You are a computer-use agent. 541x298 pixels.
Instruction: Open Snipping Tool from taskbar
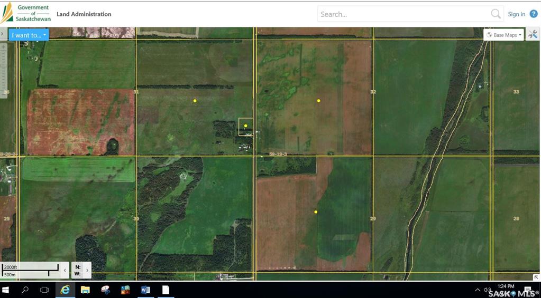point(106,290)
